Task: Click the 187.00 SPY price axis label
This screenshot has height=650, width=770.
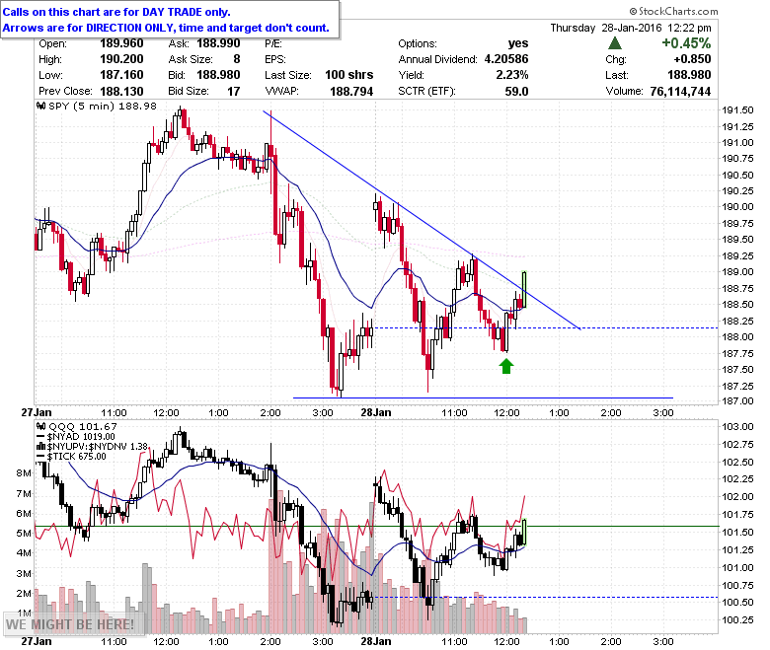Action: [x=737, y=401]
